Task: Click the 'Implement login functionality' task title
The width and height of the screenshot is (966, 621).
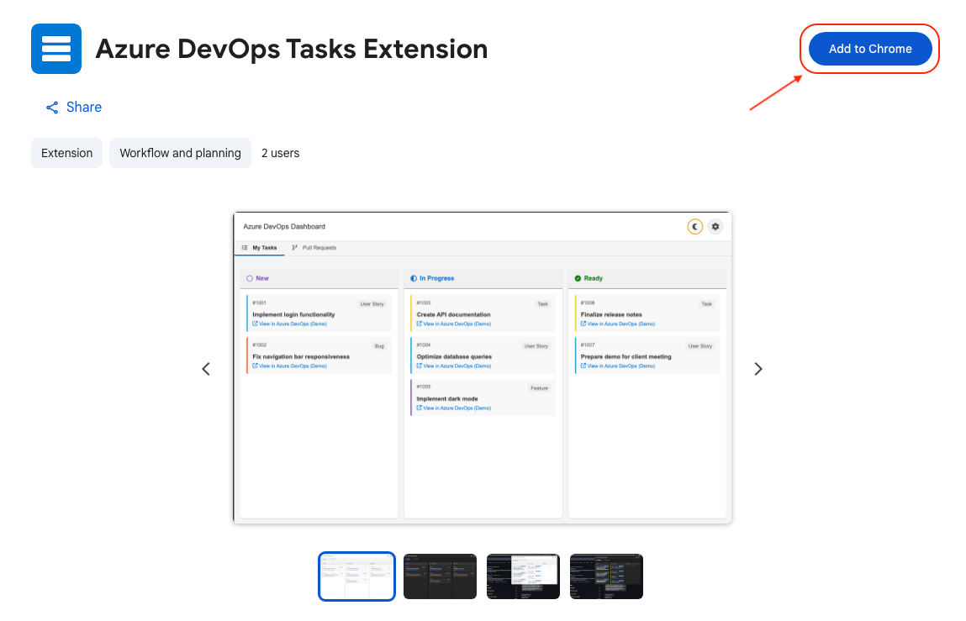Action: point(294,314)
